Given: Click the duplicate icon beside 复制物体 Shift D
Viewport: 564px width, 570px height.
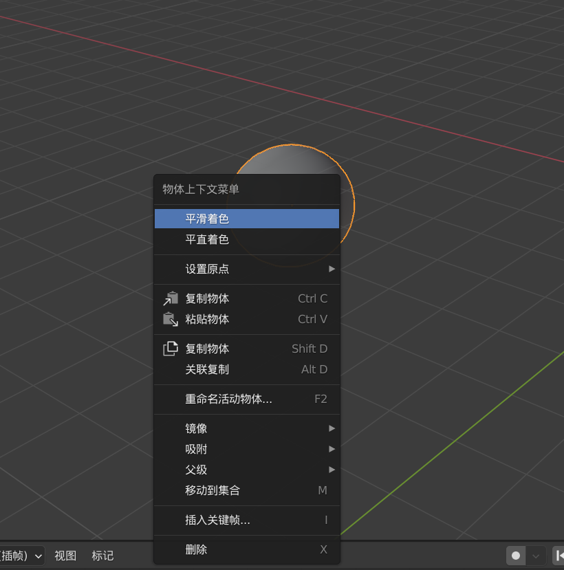Looking at the screenshot, I should [x=170, y=348].
